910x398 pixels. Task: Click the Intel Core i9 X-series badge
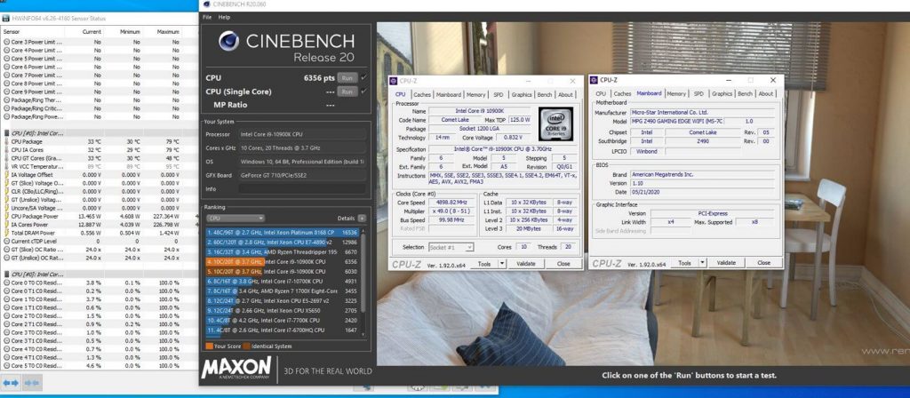(x=555, y=123)
